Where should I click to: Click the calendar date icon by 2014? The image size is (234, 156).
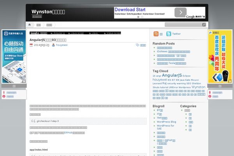click(31, 45)
